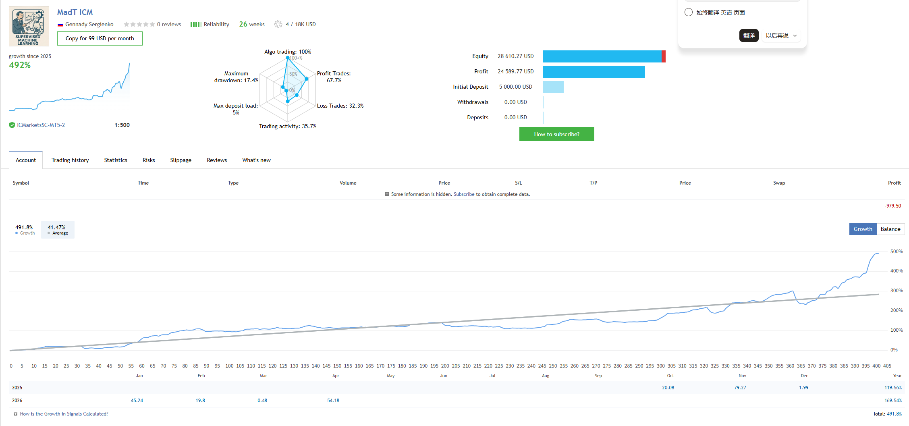The image size is (909, 426).
Task: Click the green verified shield by ICMarketsSC-MT5-2
Action: click(12, 125)
